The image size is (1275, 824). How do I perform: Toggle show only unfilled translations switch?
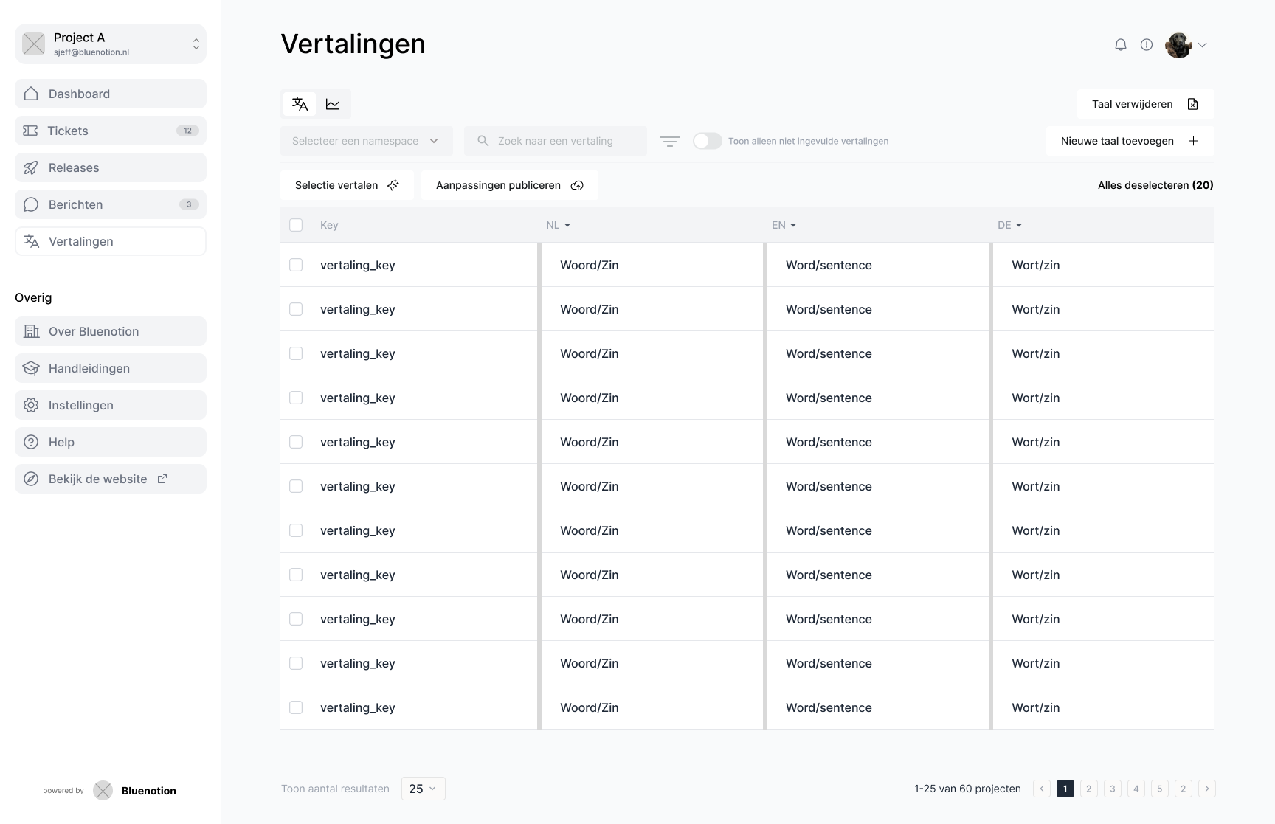click(707, 141)
